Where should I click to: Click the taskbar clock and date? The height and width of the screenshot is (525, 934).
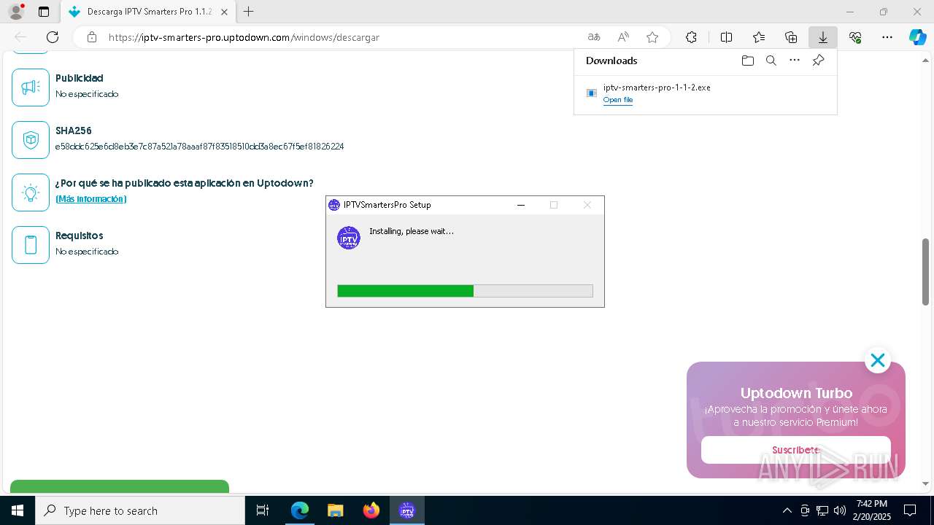click(871, 510)
